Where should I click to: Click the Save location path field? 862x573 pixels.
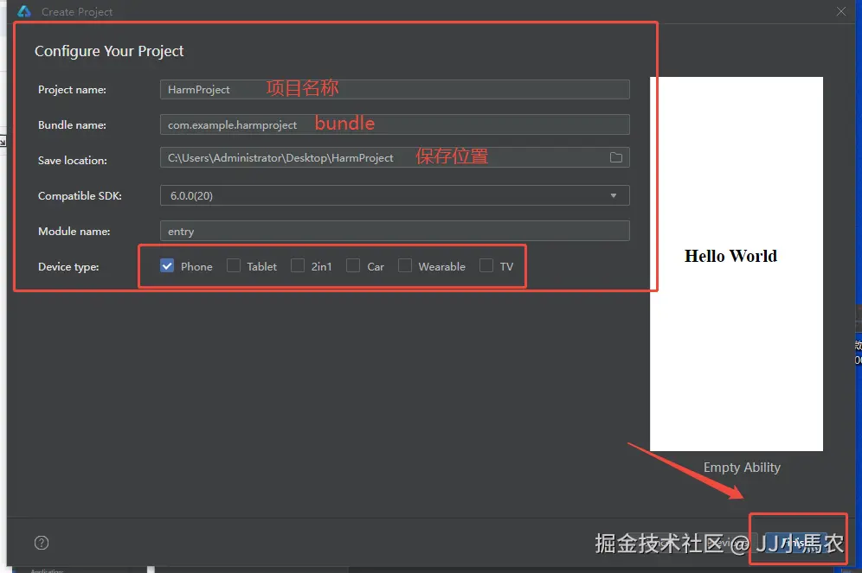point(303,158)
